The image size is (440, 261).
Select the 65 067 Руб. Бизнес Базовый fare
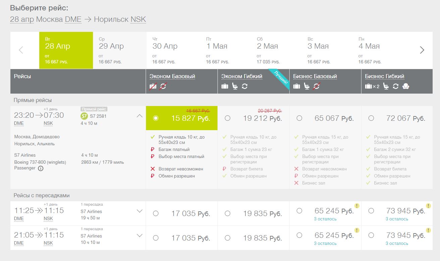299,118
